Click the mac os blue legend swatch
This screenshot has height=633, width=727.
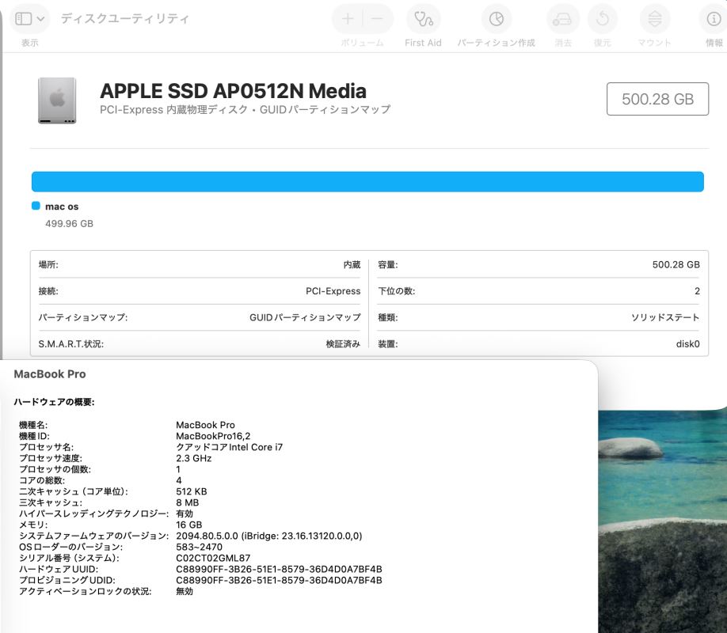[x=36, y=206]
